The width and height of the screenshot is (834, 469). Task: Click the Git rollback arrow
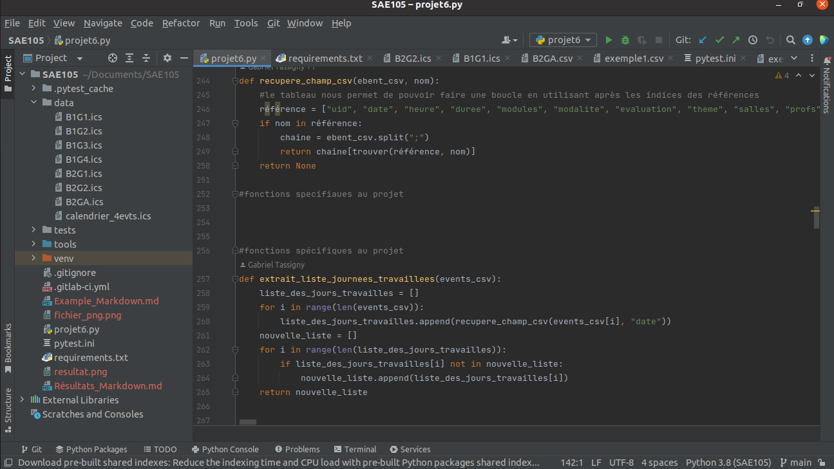(769, 40)
